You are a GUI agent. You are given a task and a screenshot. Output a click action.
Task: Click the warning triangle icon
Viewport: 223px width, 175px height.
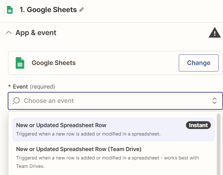coord(214,33)
